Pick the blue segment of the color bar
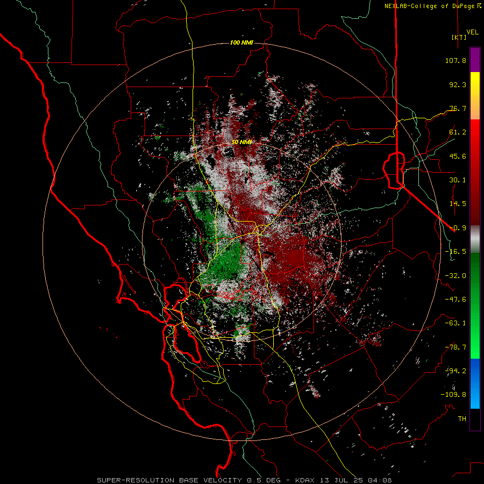Image resolution: width=484 pixels, height=484 pixels. (x=475, y=383)
